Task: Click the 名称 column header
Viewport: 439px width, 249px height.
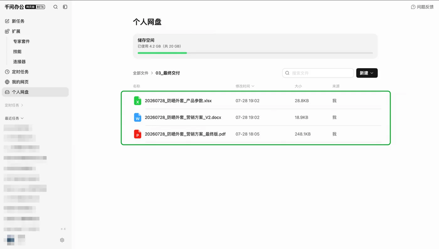Action: coord(136,86)
